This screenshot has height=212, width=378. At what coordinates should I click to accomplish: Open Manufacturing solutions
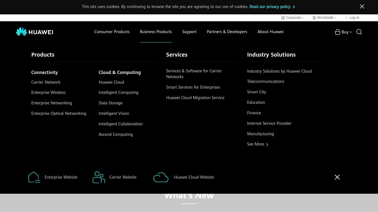(x=260, y=134)
